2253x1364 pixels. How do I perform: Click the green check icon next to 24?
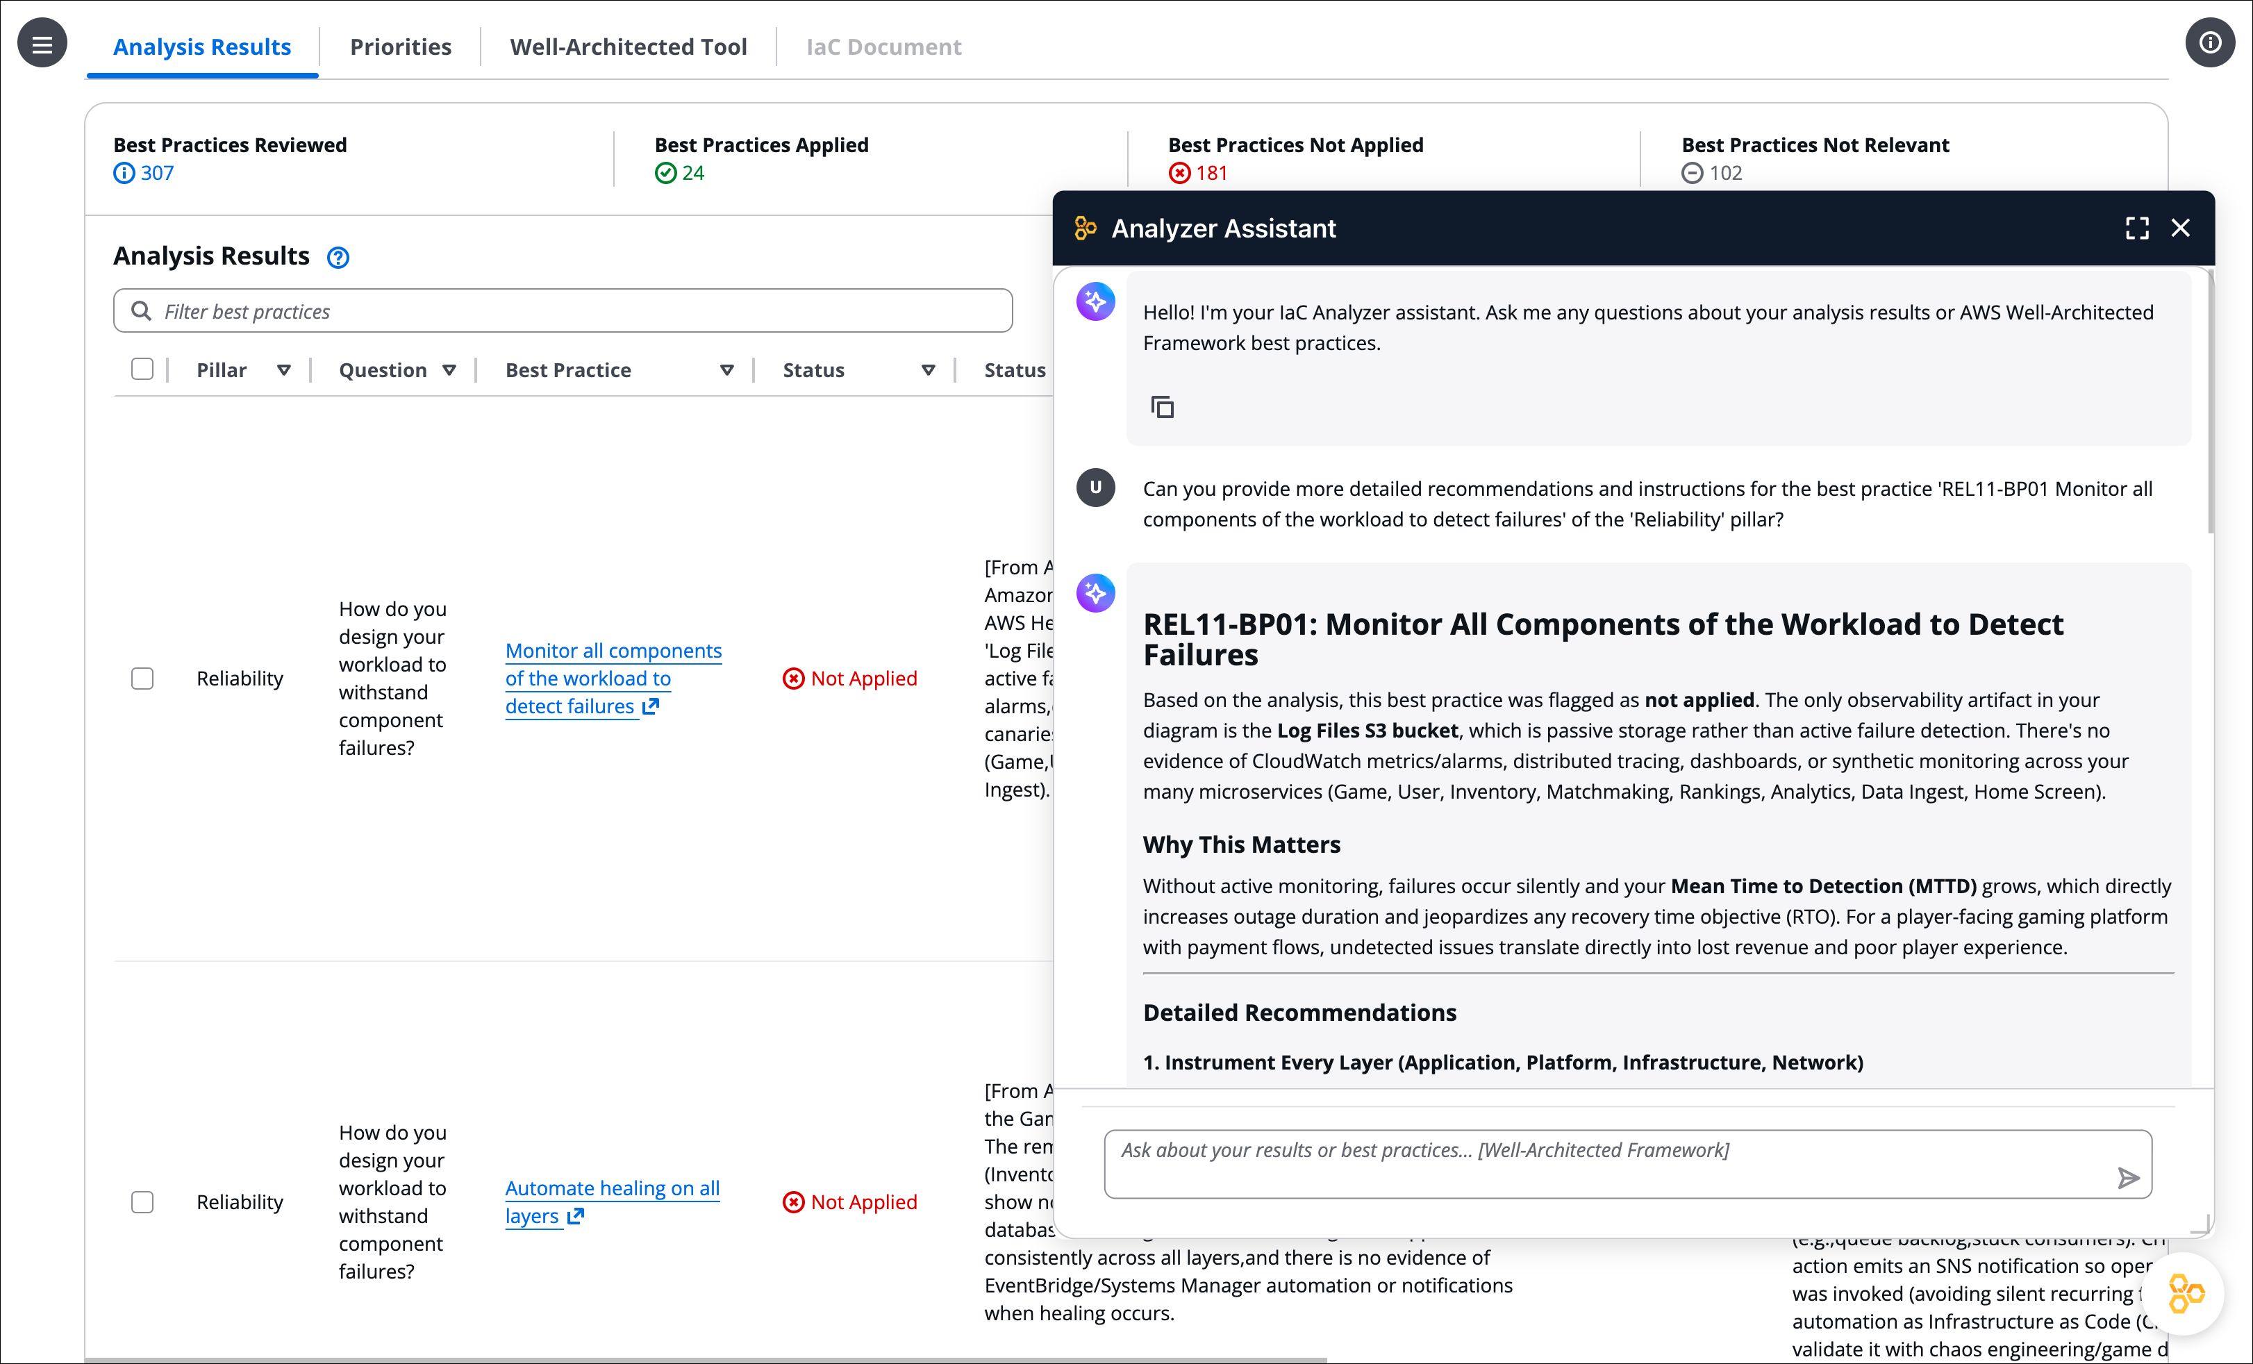pos(665,173)
